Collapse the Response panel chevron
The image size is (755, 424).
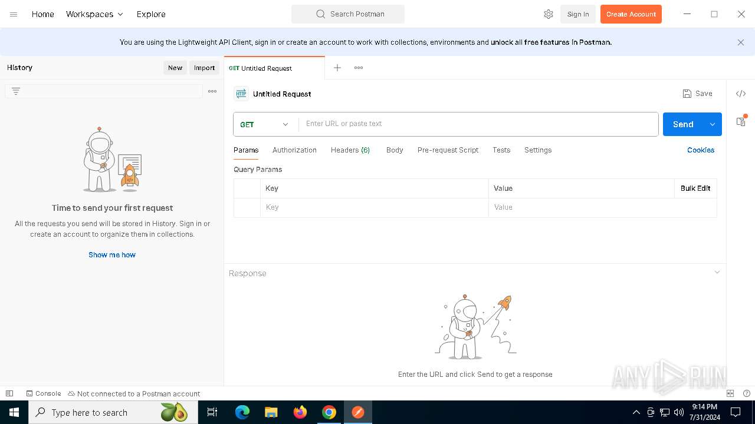pos(717,272)
